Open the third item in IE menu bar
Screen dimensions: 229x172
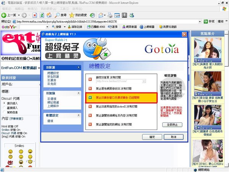32,9
